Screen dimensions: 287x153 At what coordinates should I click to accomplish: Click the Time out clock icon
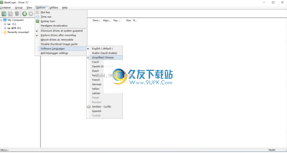(37, 17)
